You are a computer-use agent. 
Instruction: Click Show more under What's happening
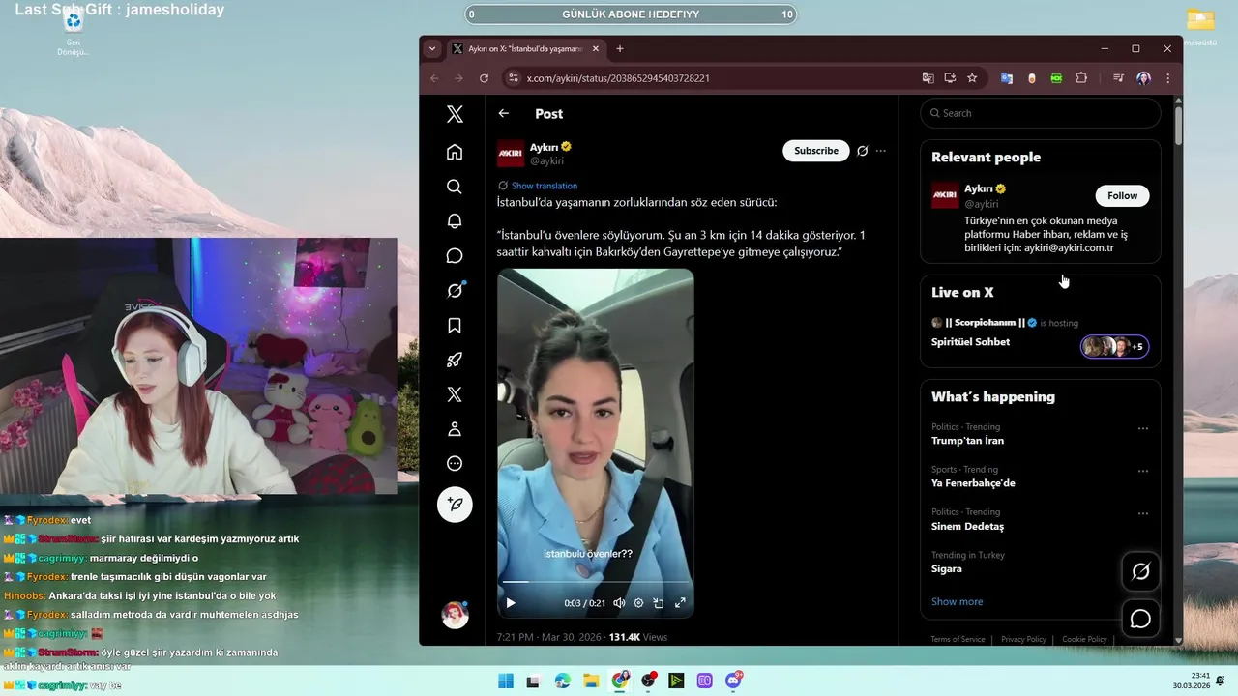click(957, 601)
